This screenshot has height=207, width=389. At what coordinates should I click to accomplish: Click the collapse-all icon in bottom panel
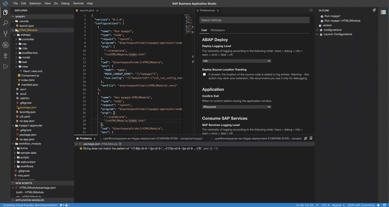pyautogui.click(x=306, y=138)
